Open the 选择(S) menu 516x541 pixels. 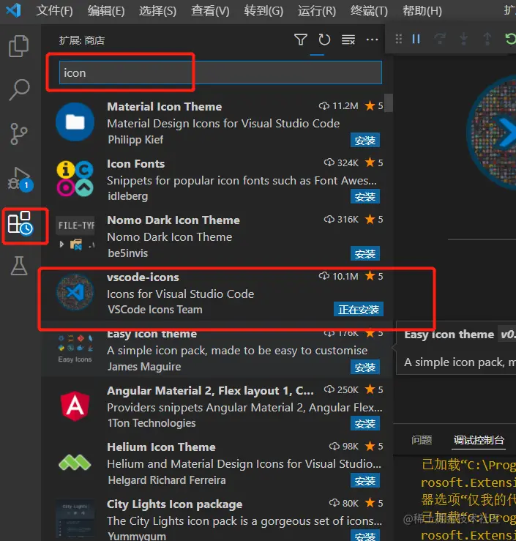157,11
